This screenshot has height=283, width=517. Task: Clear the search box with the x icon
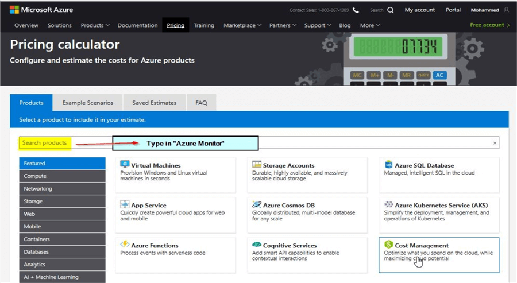click(x=495, y=143)
